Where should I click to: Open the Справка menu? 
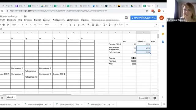pos(85,20)
